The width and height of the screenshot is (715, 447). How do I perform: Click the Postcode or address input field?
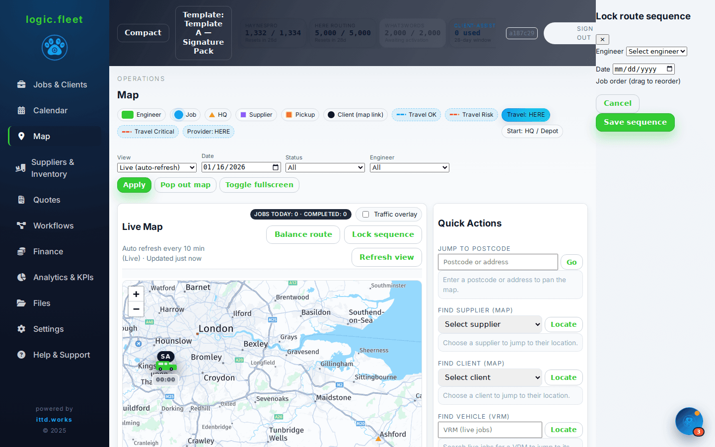coord(498,262)
